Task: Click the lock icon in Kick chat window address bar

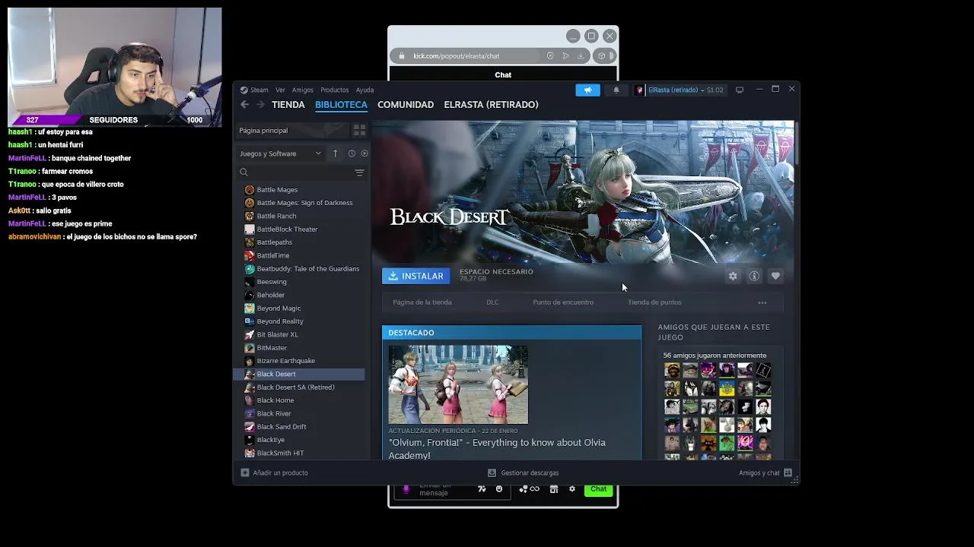Action: (x=402, y=56)
